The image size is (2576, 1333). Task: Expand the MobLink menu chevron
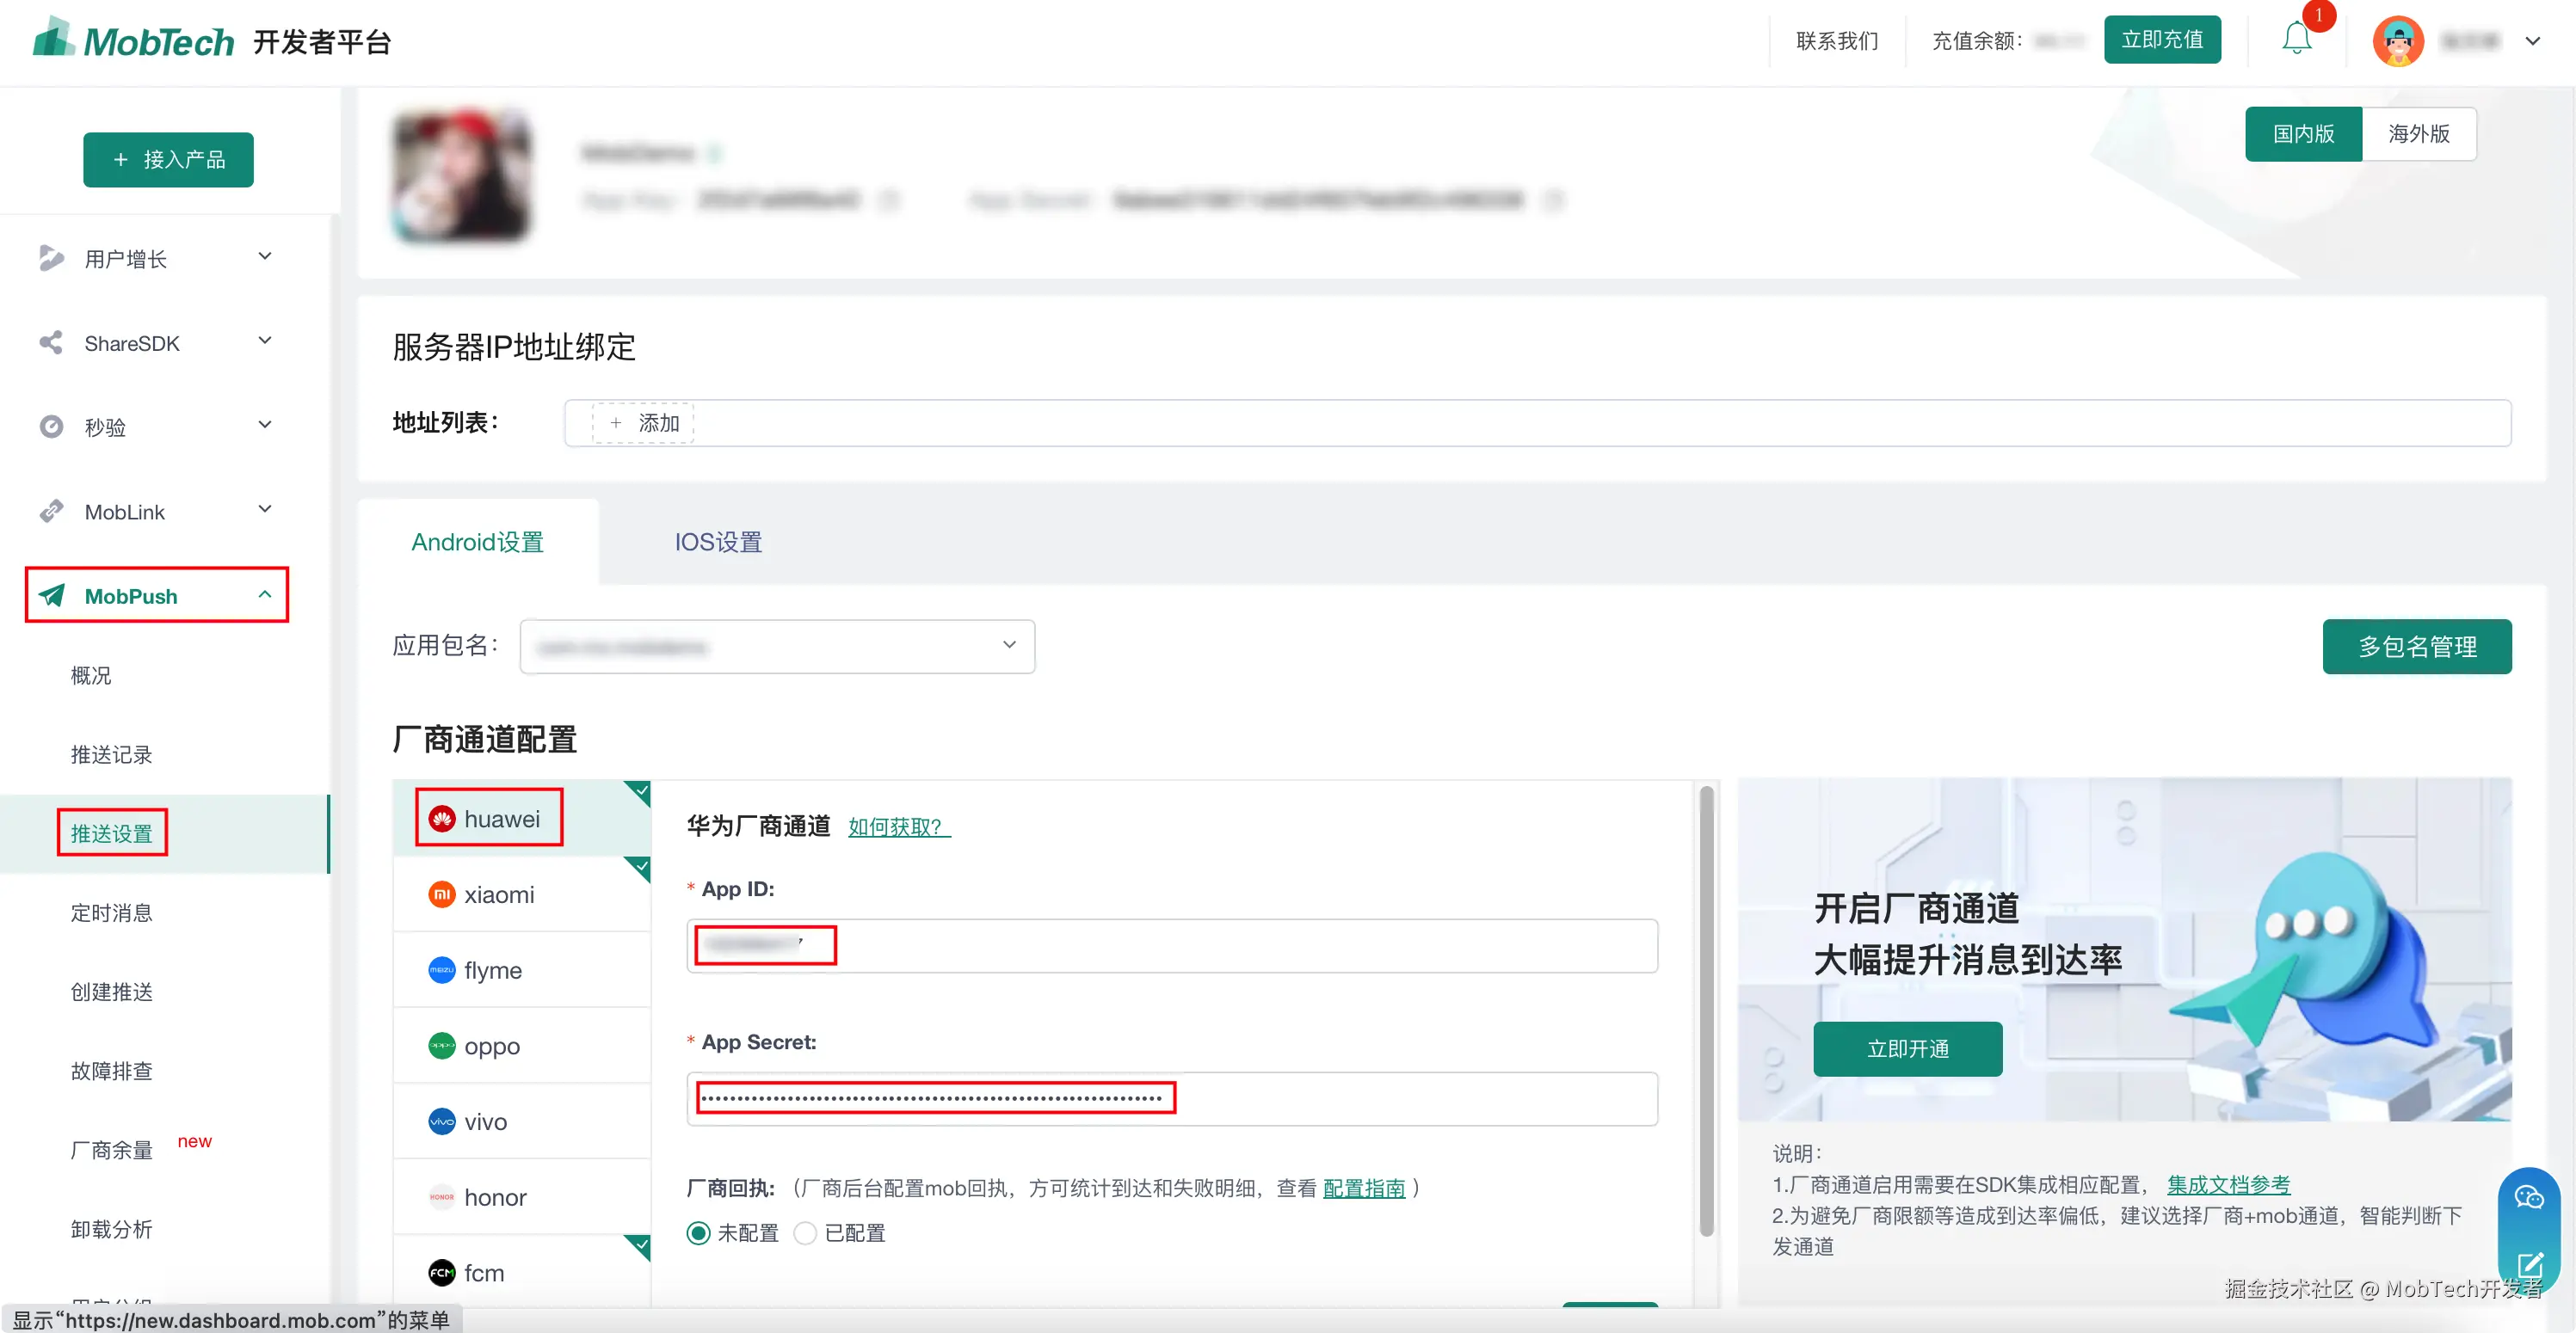tap(265, 510)
